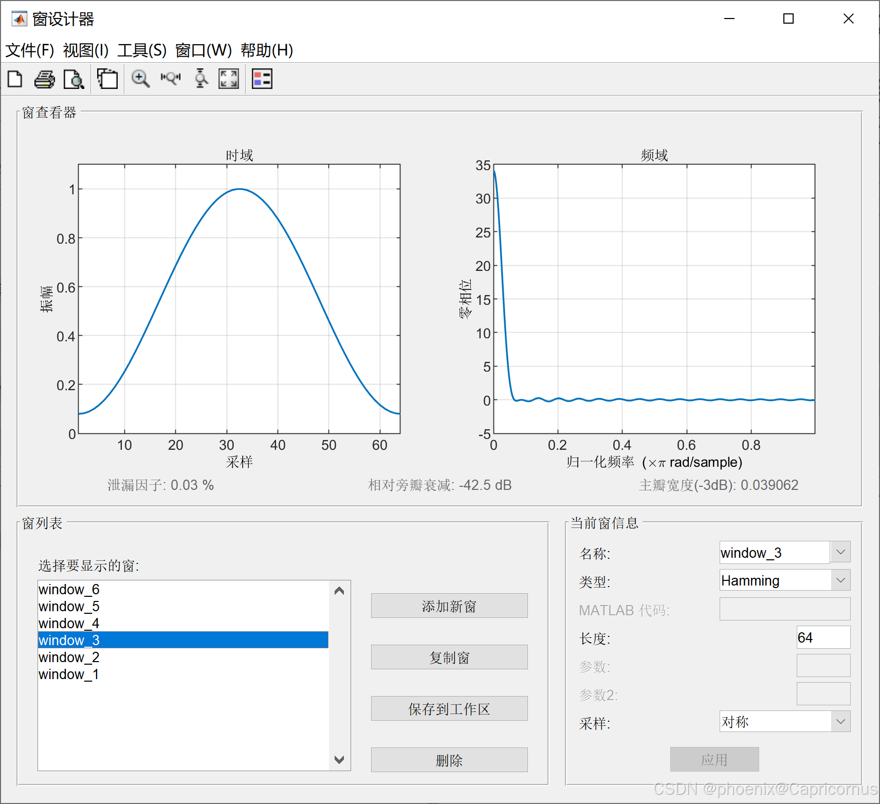
Task: Click the Restore full view icon
Action: point(229,79)
